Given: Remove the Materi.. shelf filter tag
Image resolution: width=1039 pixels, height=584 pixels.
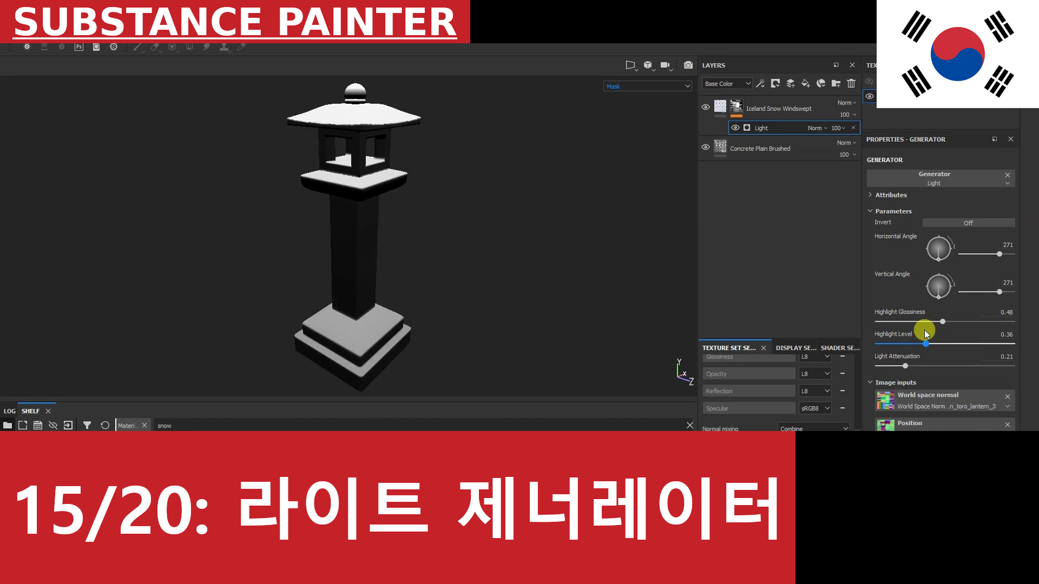Looking at the screenshot, I should click(x=144, y=426).
